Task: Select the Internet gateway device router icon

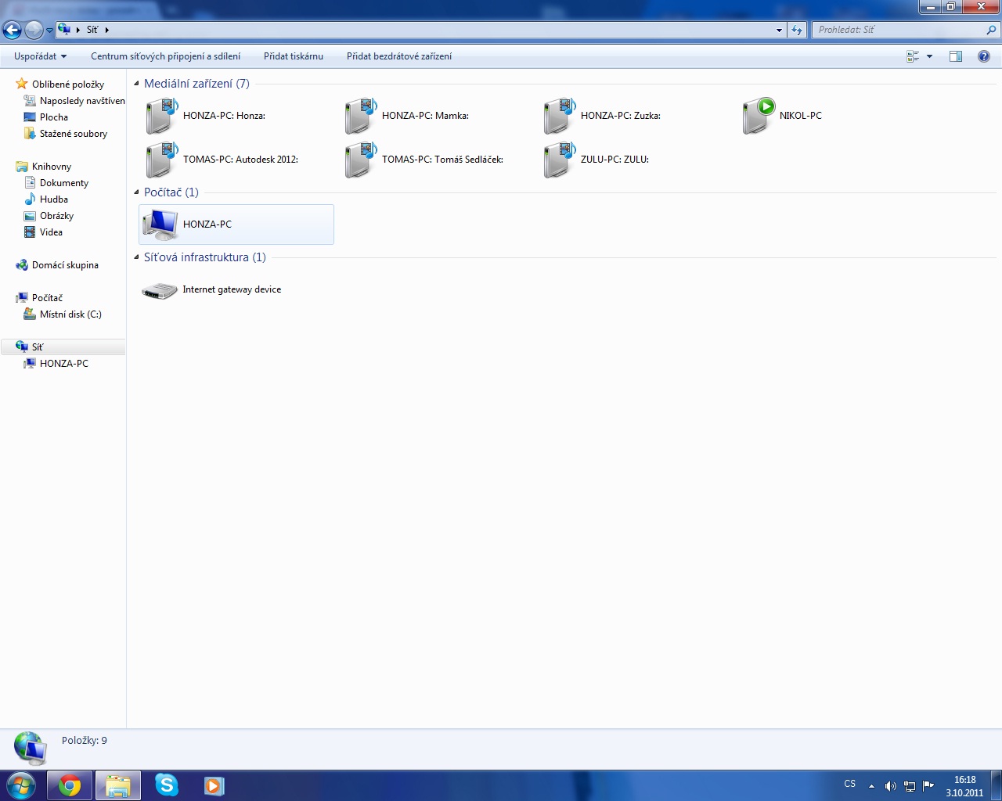Action: pos(160,290)
